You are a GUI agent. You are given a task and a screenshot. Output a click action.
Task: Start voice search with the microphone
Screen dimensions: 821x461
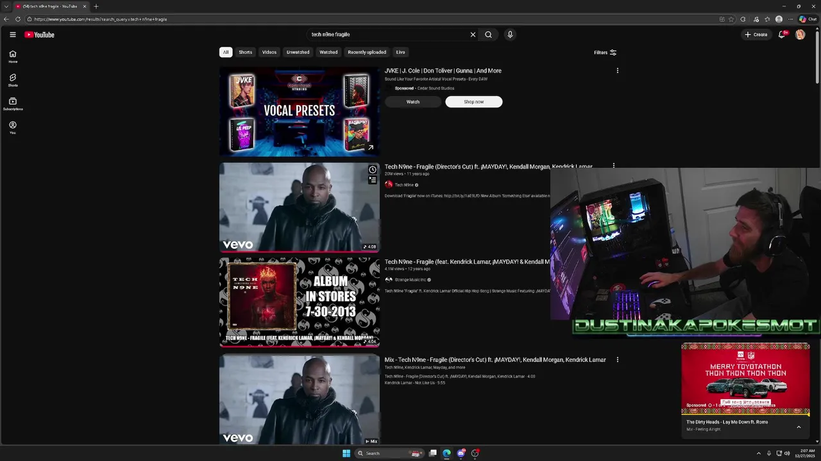click(x=510, y=35)
